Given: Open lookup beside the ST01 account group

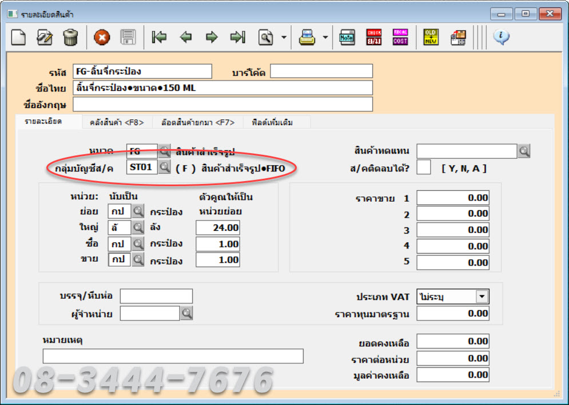Looking at the screenshot, I should pyautogui.click(x=164, y=167).
